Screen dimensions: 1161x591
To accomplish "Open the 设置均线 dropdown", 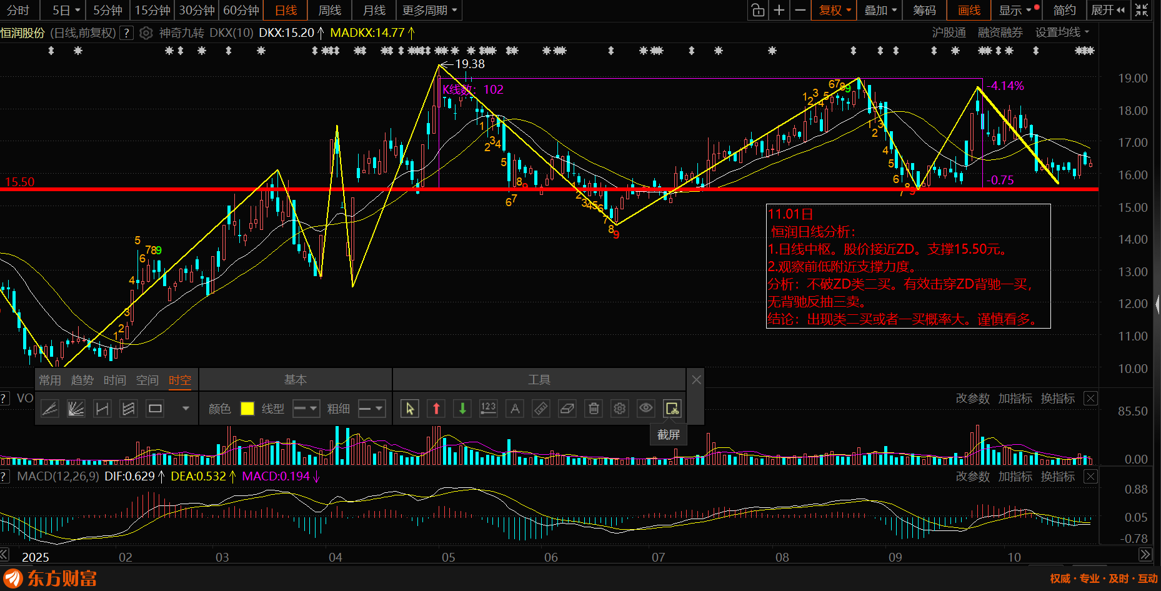I will [x=1062, y=32].
